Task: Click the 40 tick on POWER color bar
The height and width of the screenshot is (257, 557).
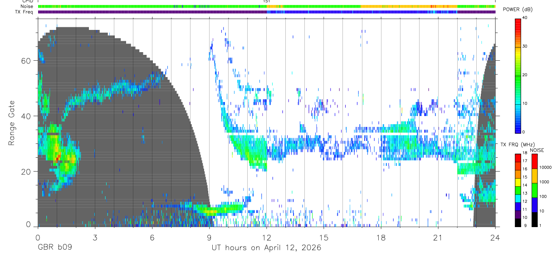Action: [525, 18]
